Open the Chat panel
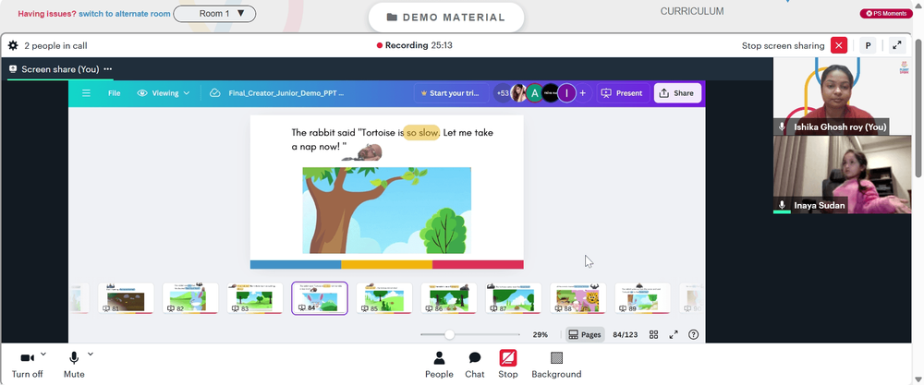Image resolution: width=924 pixels, height=385 pixels. click(474, 365)
